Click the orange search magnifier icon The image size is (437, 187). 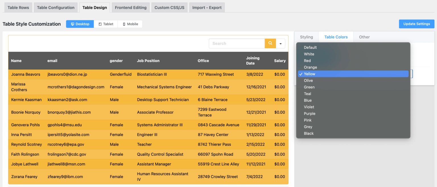pyautogui.click(x=270, y=43)
